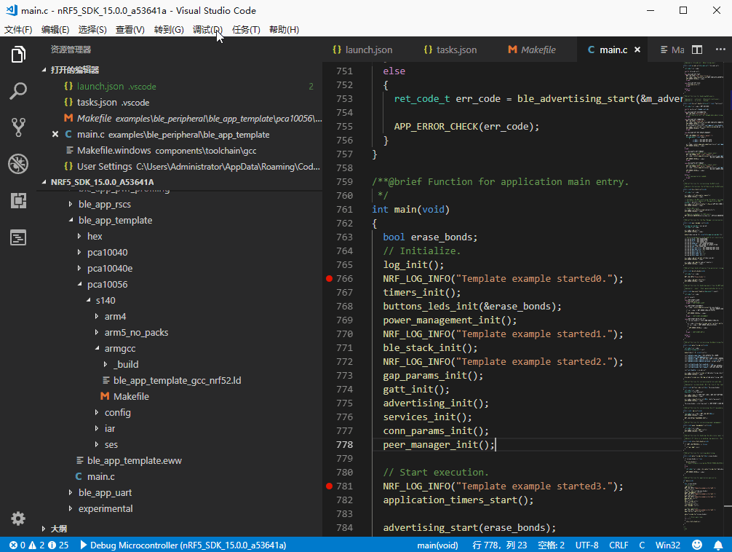
Task: Select the experimental folder
Action: 106,508
